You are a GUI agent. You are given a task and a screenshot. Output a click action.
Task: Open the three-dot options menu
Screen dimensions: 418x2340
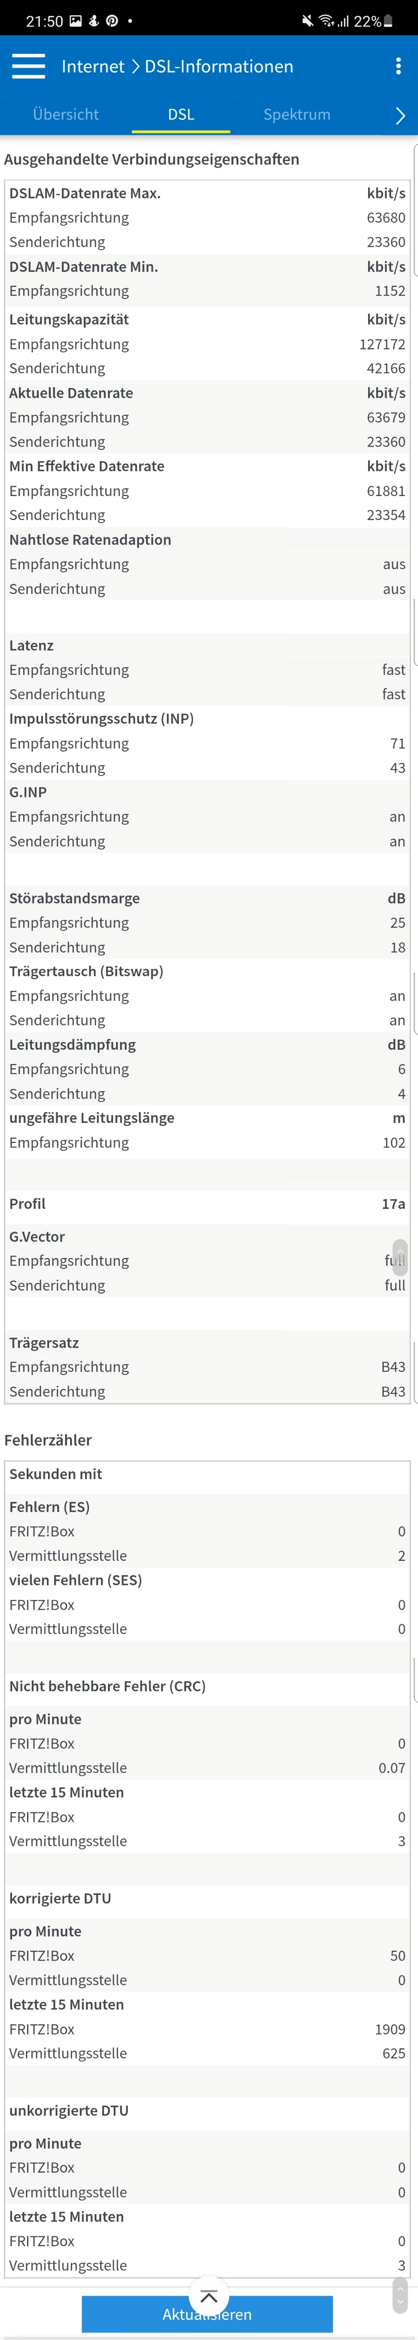pyautogui.click(x=398, y=66)
